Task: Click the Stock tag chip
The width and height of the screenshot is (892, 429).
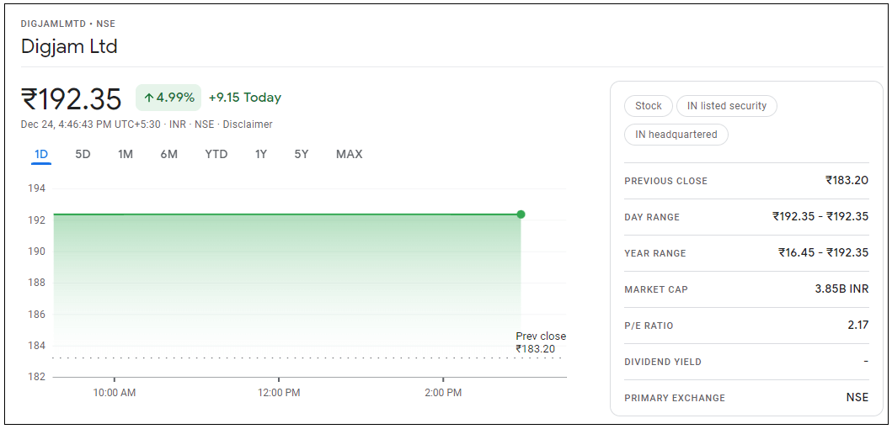Action: [649, 106]
